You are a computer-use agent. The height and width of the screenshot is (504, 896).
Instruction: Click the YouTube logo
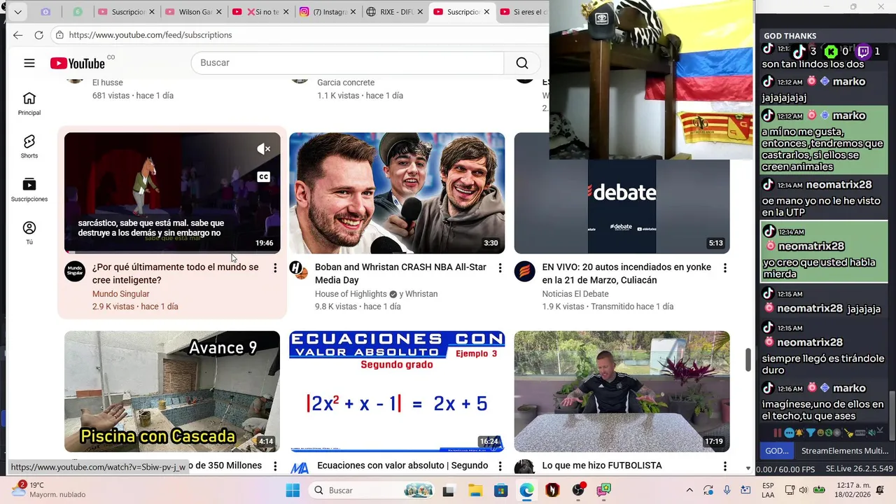[x=78, y=63]
